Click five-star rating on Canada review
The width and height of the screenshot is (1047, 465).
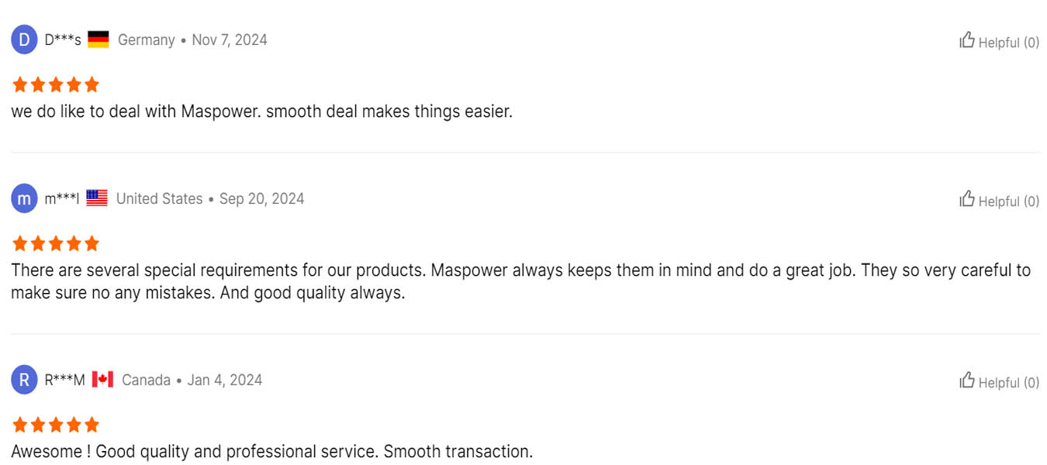click(x=56, y=425)
